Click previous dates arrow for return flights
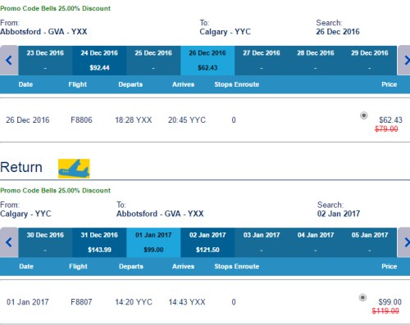 click(x=9, y=242)
